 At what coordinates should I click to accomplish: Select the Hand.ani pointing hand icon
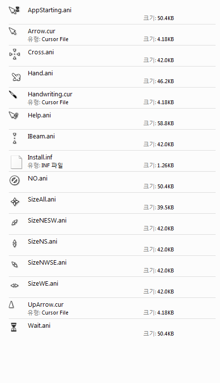pos(16,77)
